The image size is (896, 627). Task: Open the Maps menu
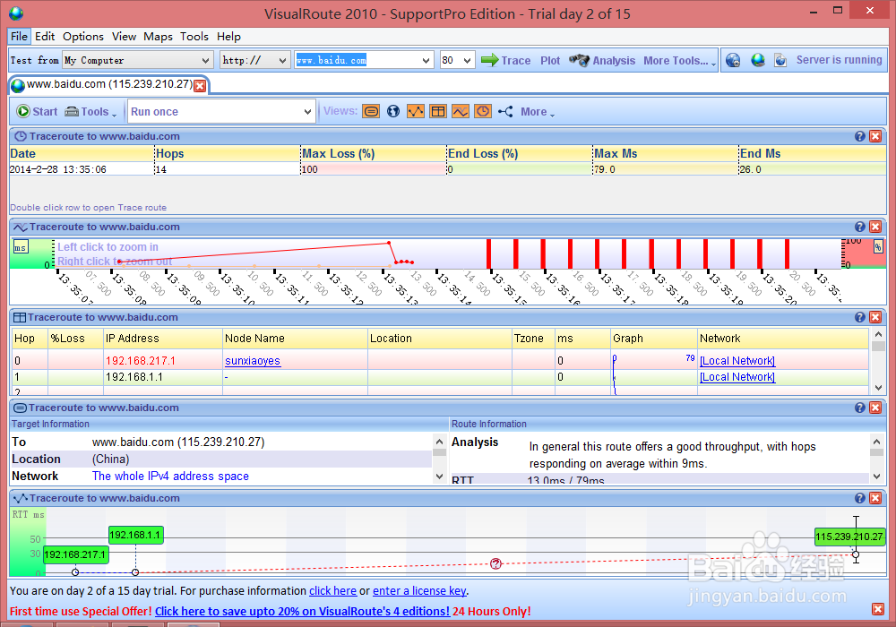(x=158, y=36)
